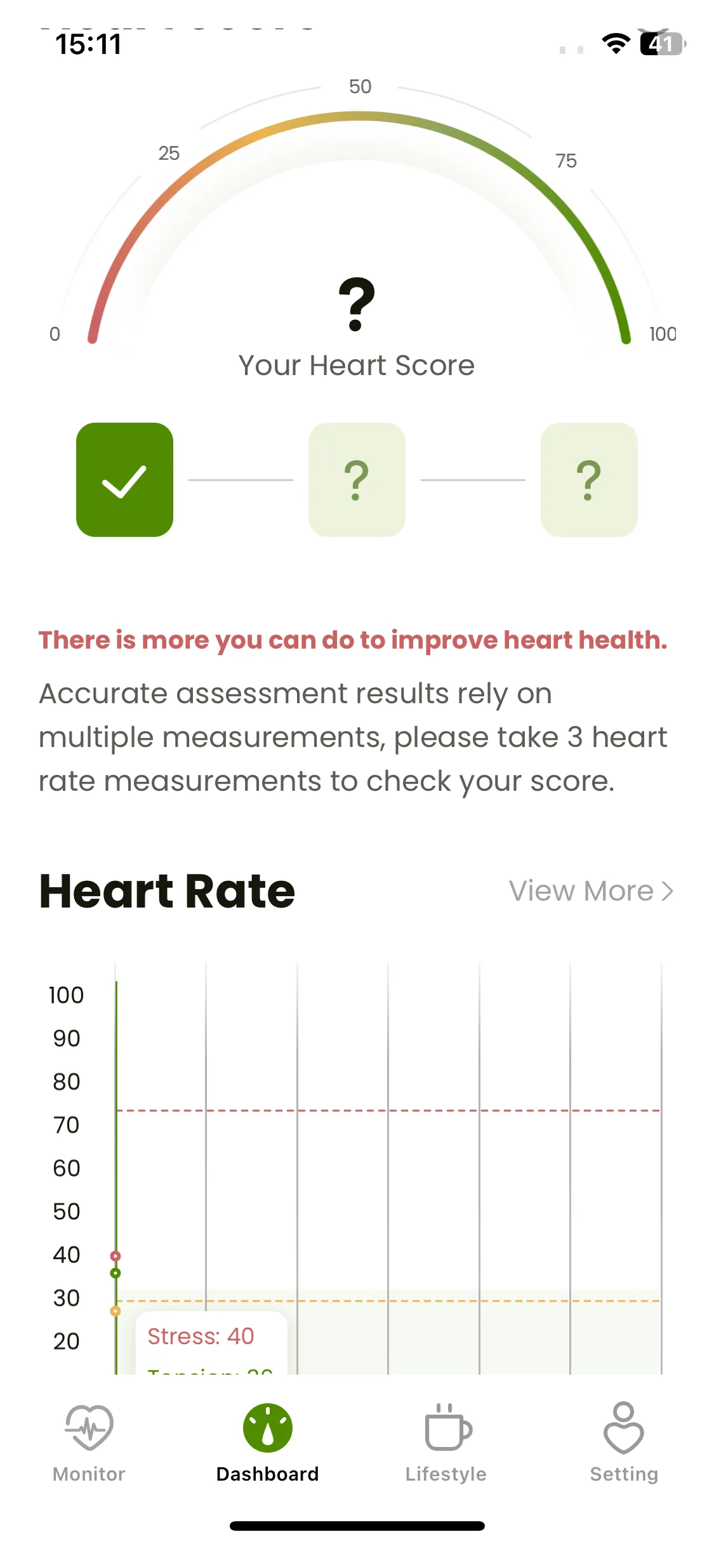Select the red stress data point
Viewport: 714px width, 1546px height.
116,1256
